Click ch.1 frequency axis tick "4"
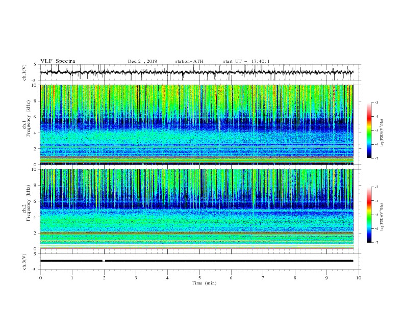The height and width of the screenshot is (312, 404). 36,133
